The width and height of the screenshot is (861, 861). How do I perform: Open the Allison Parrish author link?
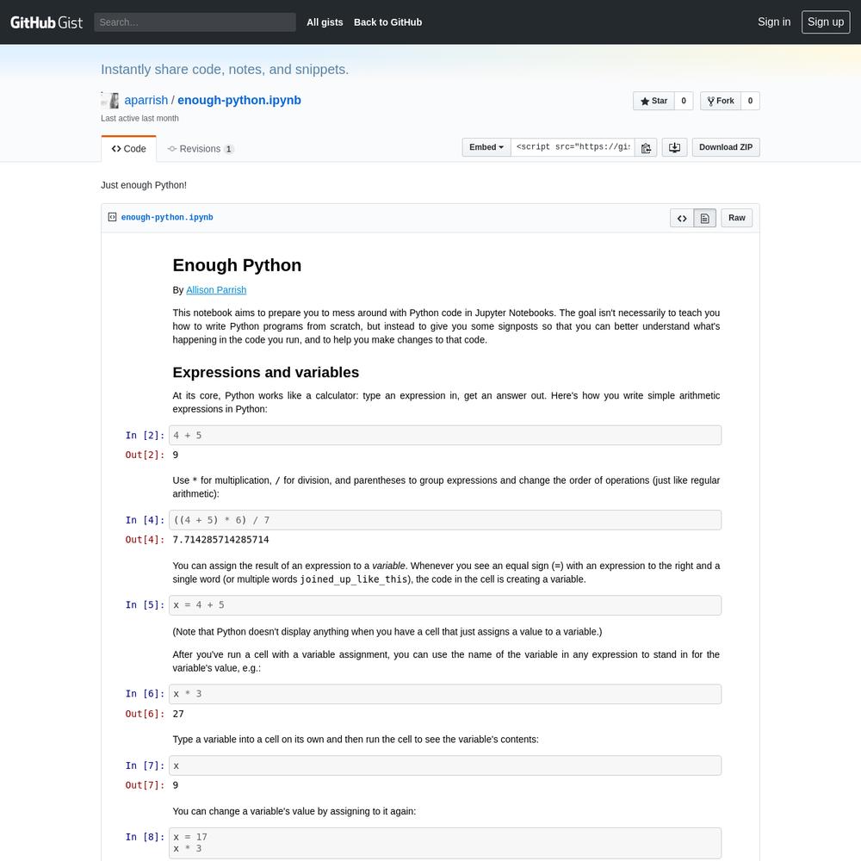(x=216, y=290)
